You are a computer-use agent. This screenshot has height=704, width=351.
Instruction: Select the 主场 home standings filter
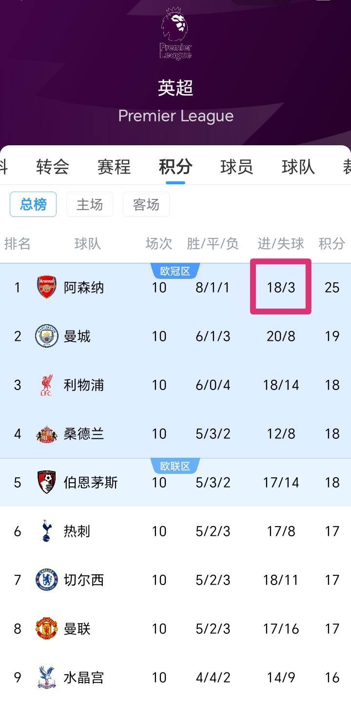click(x=90, y=204)
